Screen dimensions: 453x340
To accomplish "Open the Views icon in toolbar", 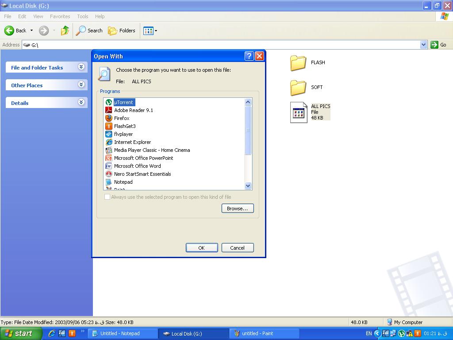I will (x=148, y=31).
